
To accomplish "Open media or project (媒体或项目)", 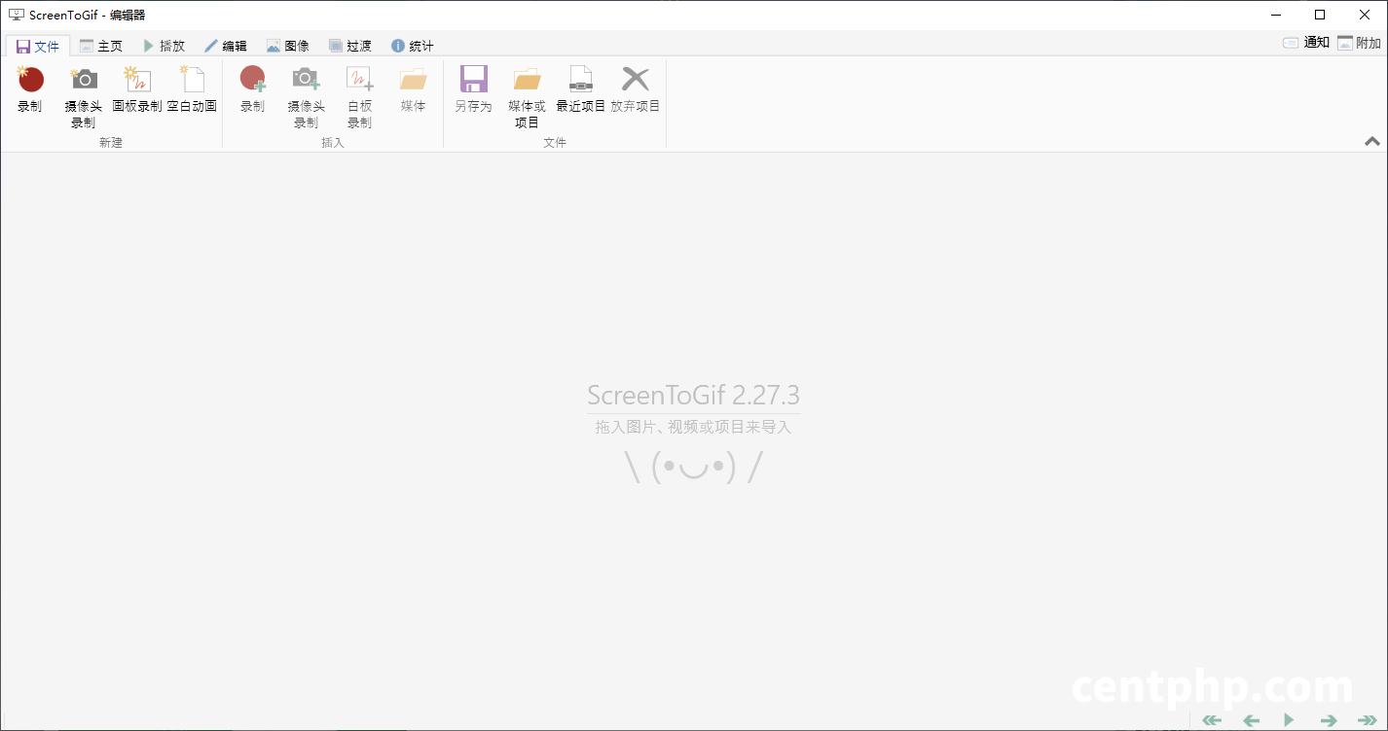I will (528, 97).
